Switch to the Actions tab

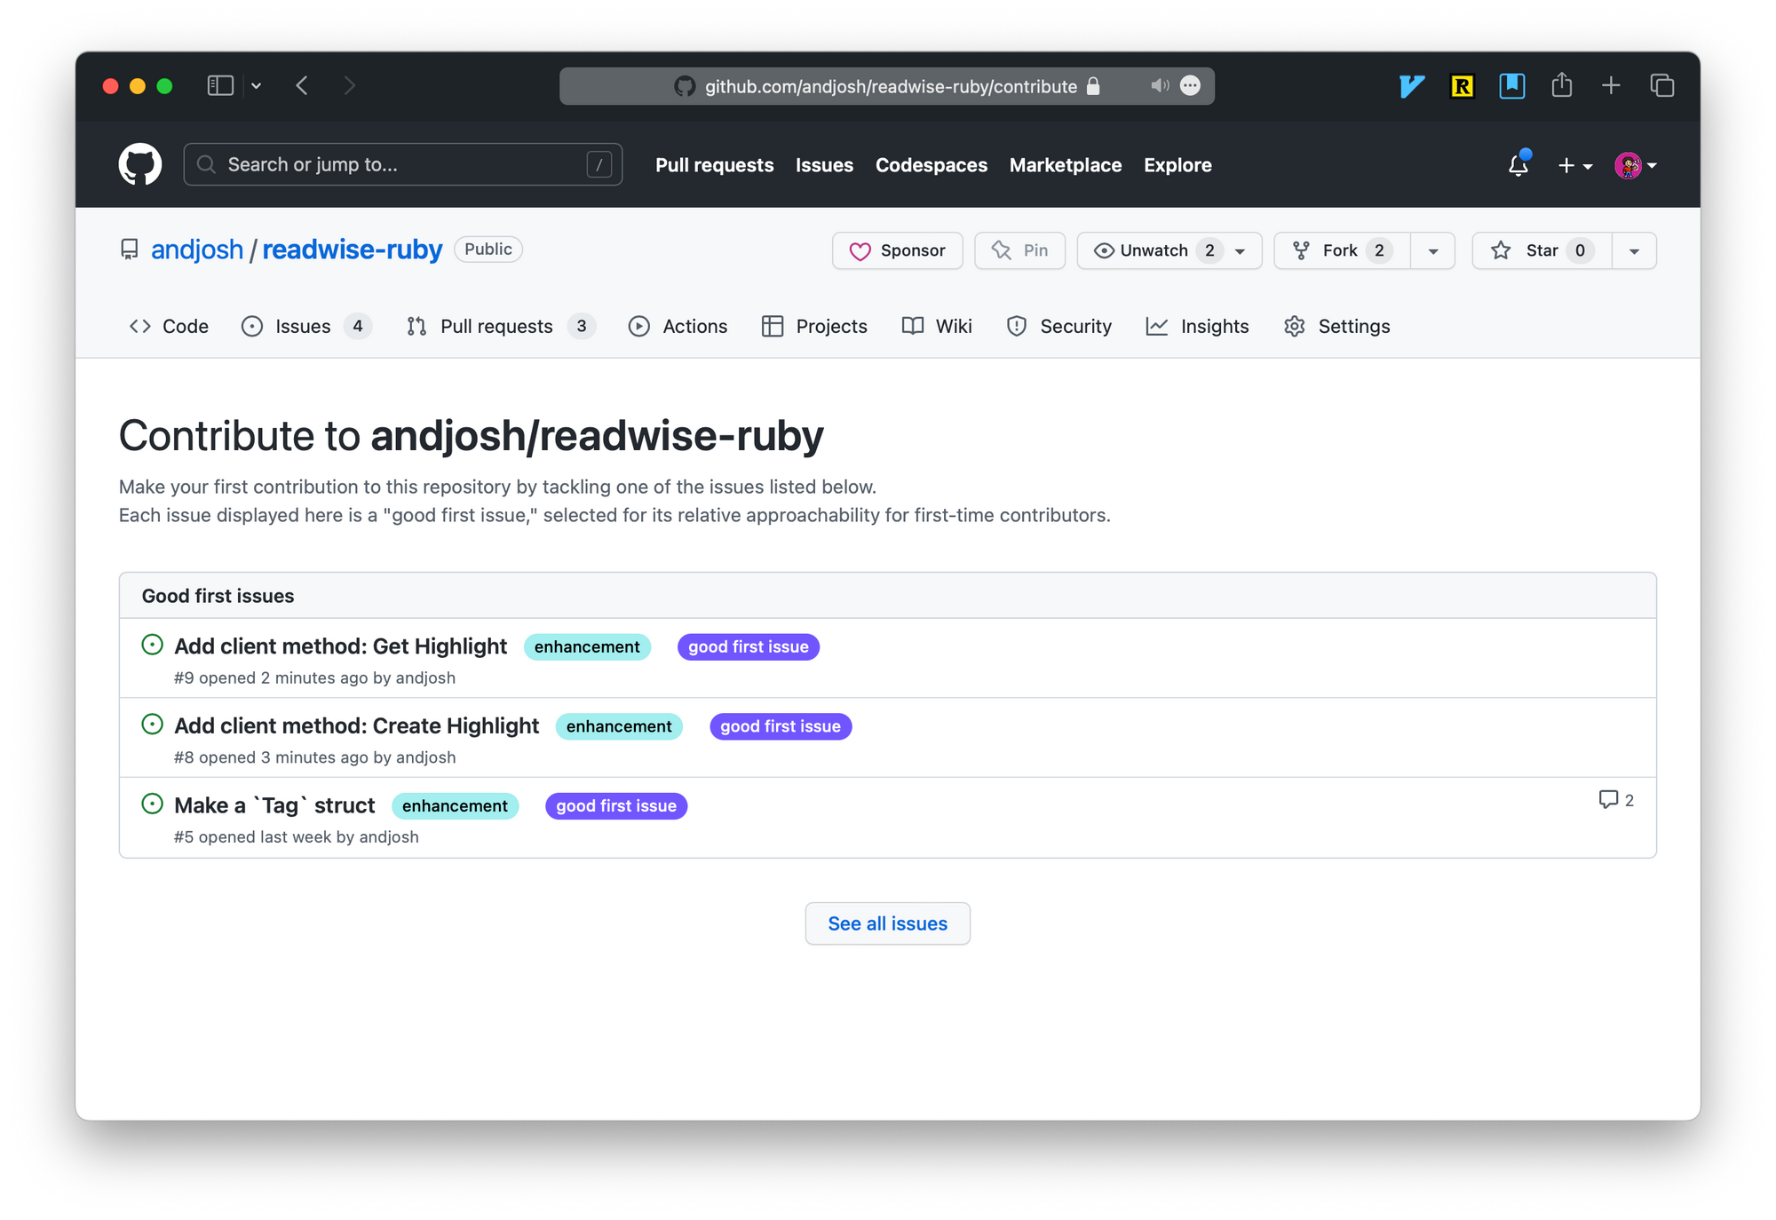pyautogui.click(x=678, y=326)
